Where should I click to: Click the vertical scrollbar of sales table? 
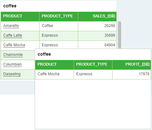(120, 34)
